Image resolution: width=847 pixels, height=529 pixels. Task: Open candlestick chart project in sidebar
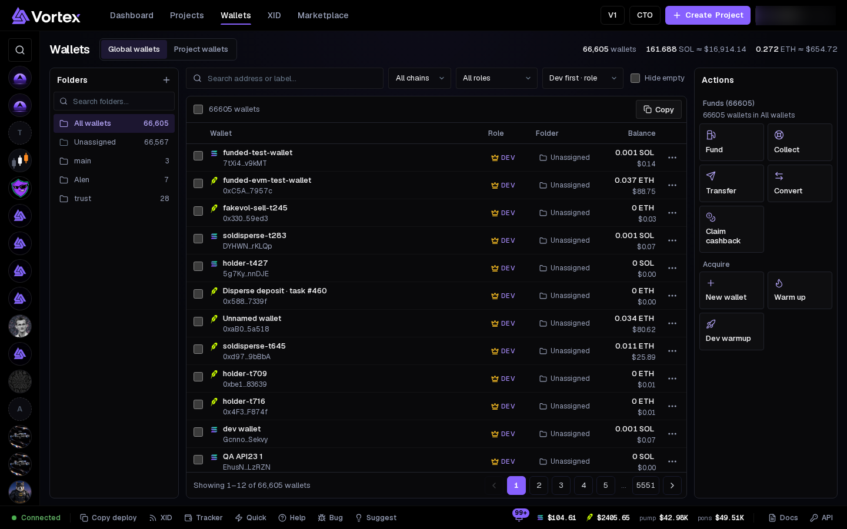tap(20, 160)
